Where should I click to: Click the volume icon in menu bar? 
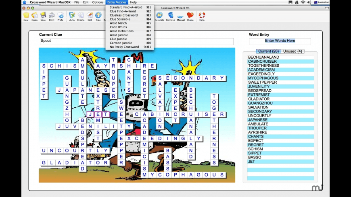(x=309, y=2)
